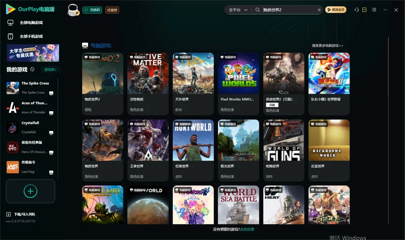Click the mobile phone sidebar icon

pyautogui.click(x=11, y=36)
